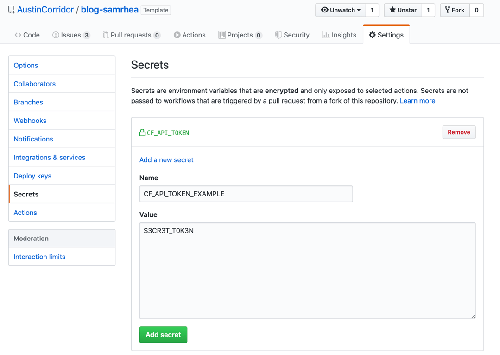This screenshot has height=355, width=500.
Task: Fork the blog-samrhea repository
Action: click(455, 10)
